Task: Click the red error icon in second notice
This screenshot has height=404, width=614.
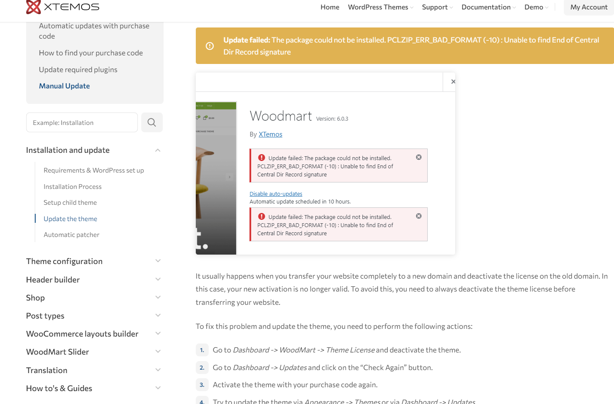Action: click(x=261, y=216)
